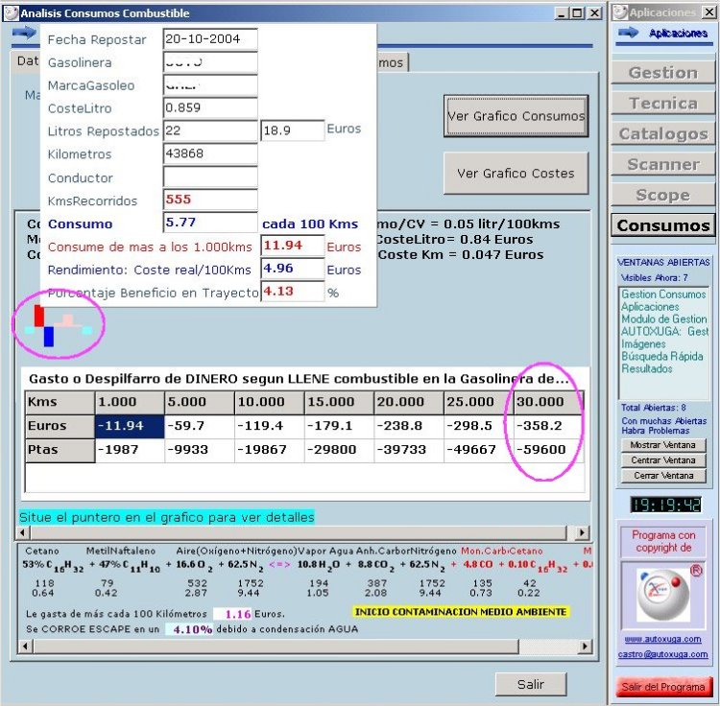
Task: Select Resultados in open windows list
Action: 646,368
